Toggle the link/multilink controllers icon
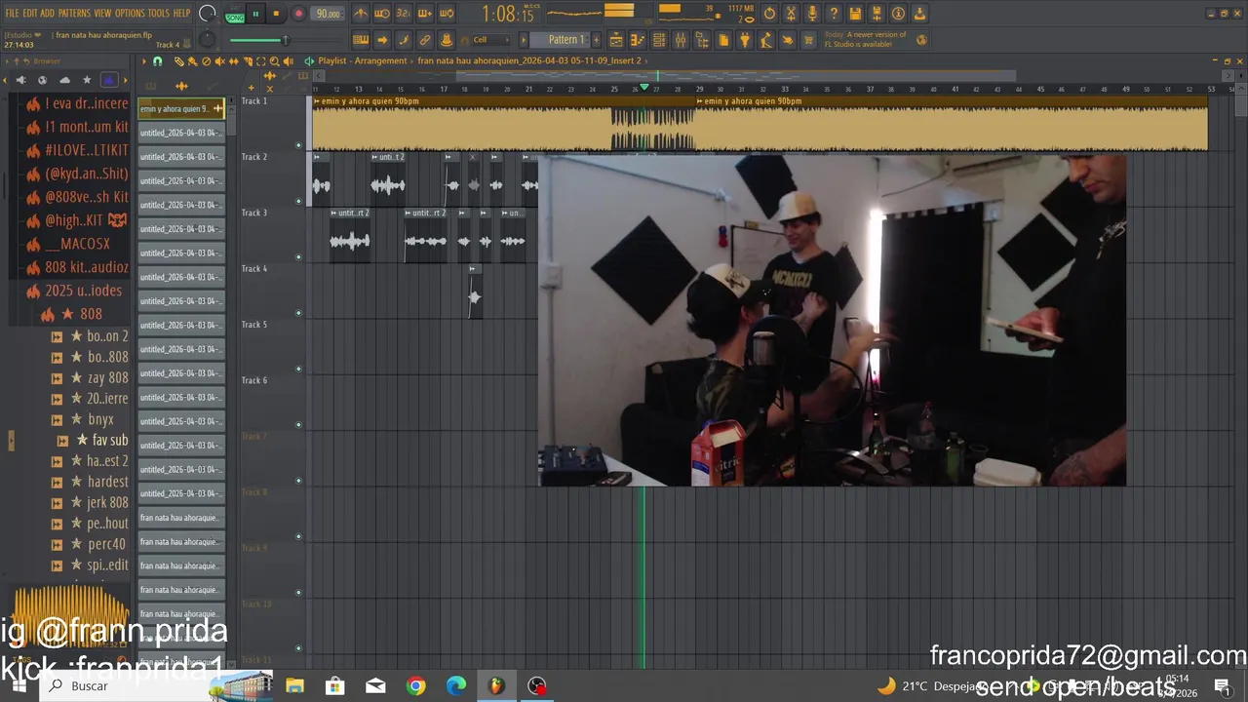 coord(425,40)
